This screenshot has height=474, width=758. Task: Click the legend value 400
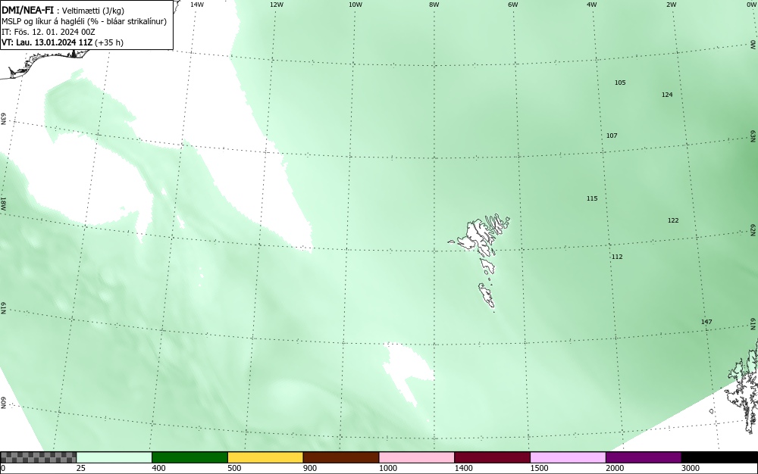[x=158, y=468]
